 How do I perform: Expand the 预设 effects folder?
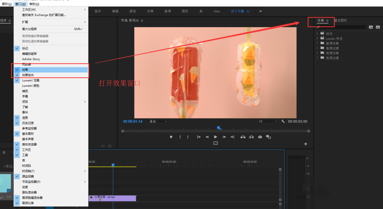point(317,34)
